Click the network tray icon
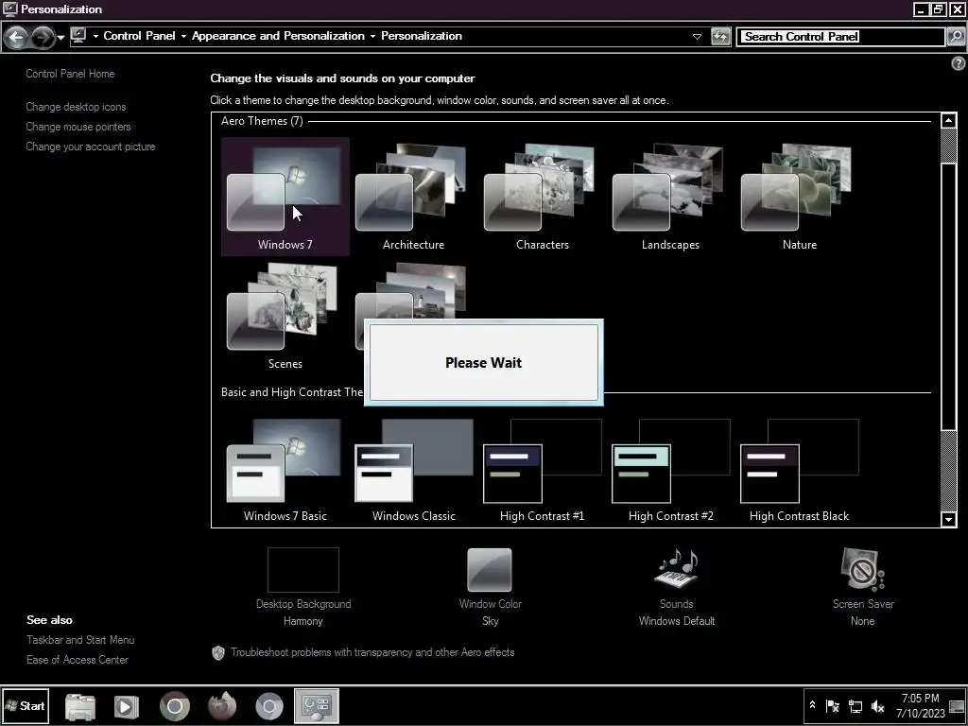 pos(856,705)
